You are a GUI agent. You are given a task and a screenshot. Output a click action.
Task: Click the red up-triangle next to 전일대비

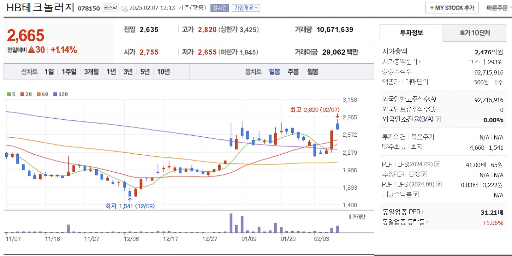31,50
